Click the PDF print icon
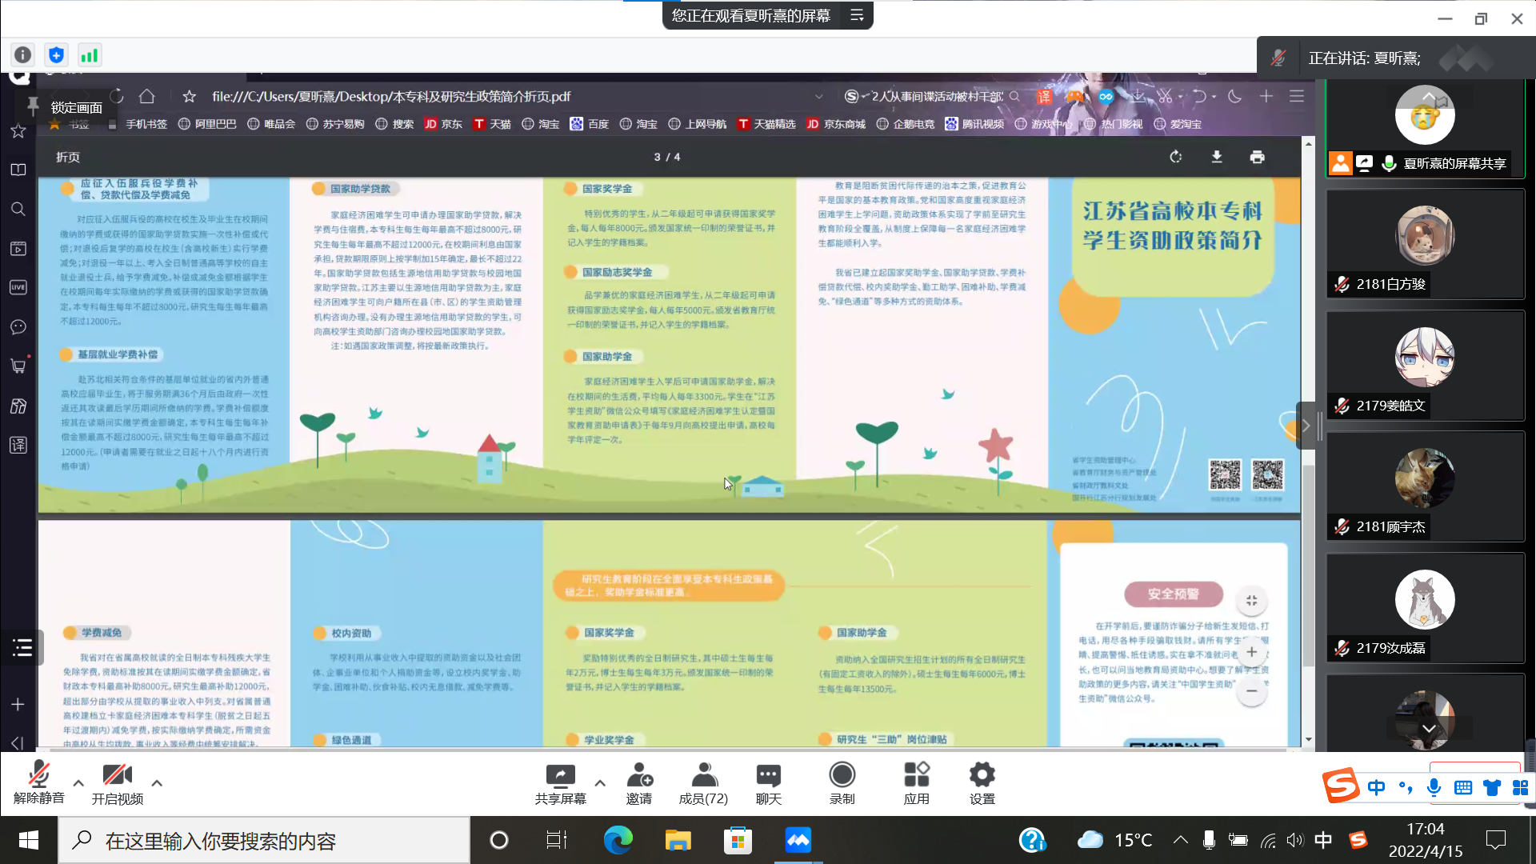1536x864 pixels. [x=1257, y=157]
